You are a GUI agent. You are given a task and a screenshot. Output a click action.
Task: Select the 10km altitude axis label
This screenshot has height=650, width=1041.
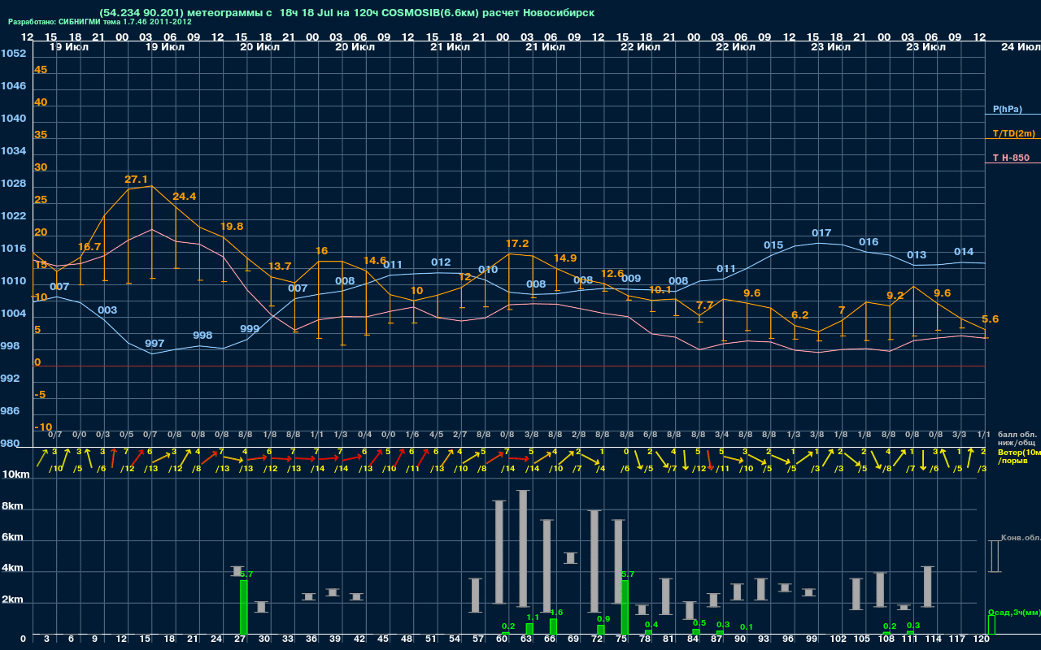tap(15, 474)
